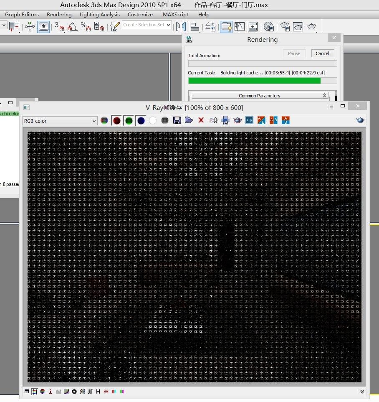Select red/cyan stereo mode icon

(x=114, y=392)
